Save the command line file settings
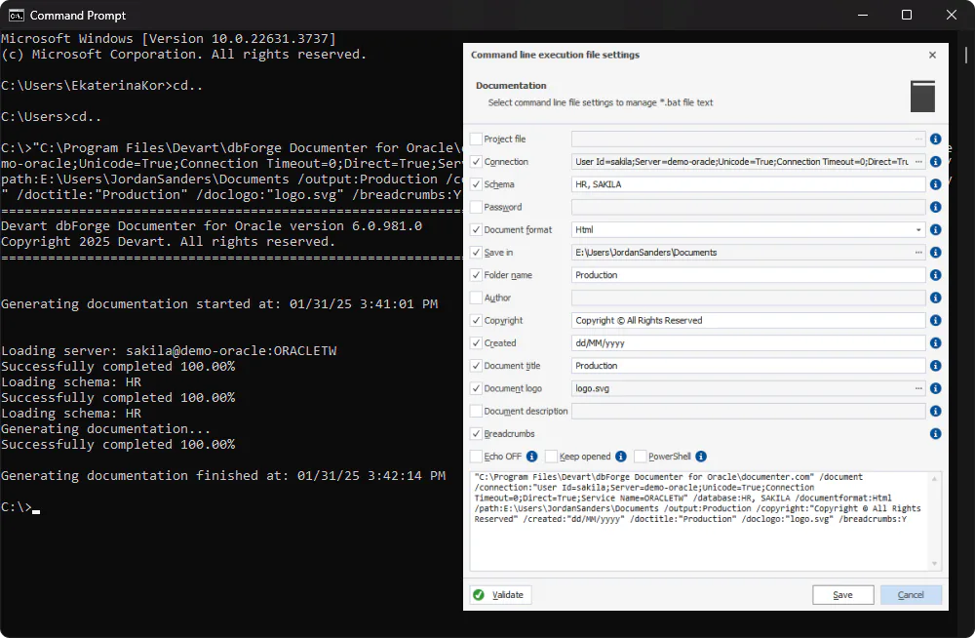The height and width of the screenshot is (638, 975). [842, 595]
